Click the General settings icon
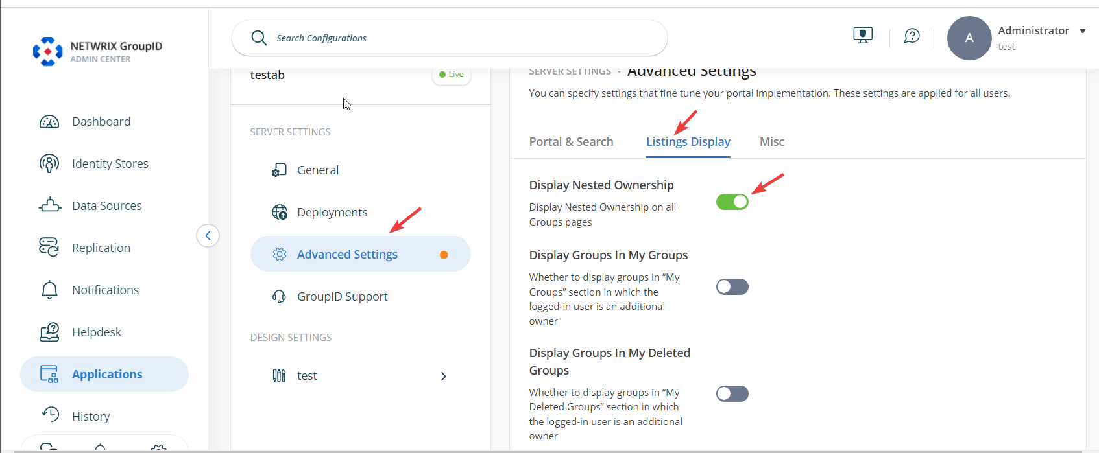This screenshot has height=453, width=1099. coord(279,170)
